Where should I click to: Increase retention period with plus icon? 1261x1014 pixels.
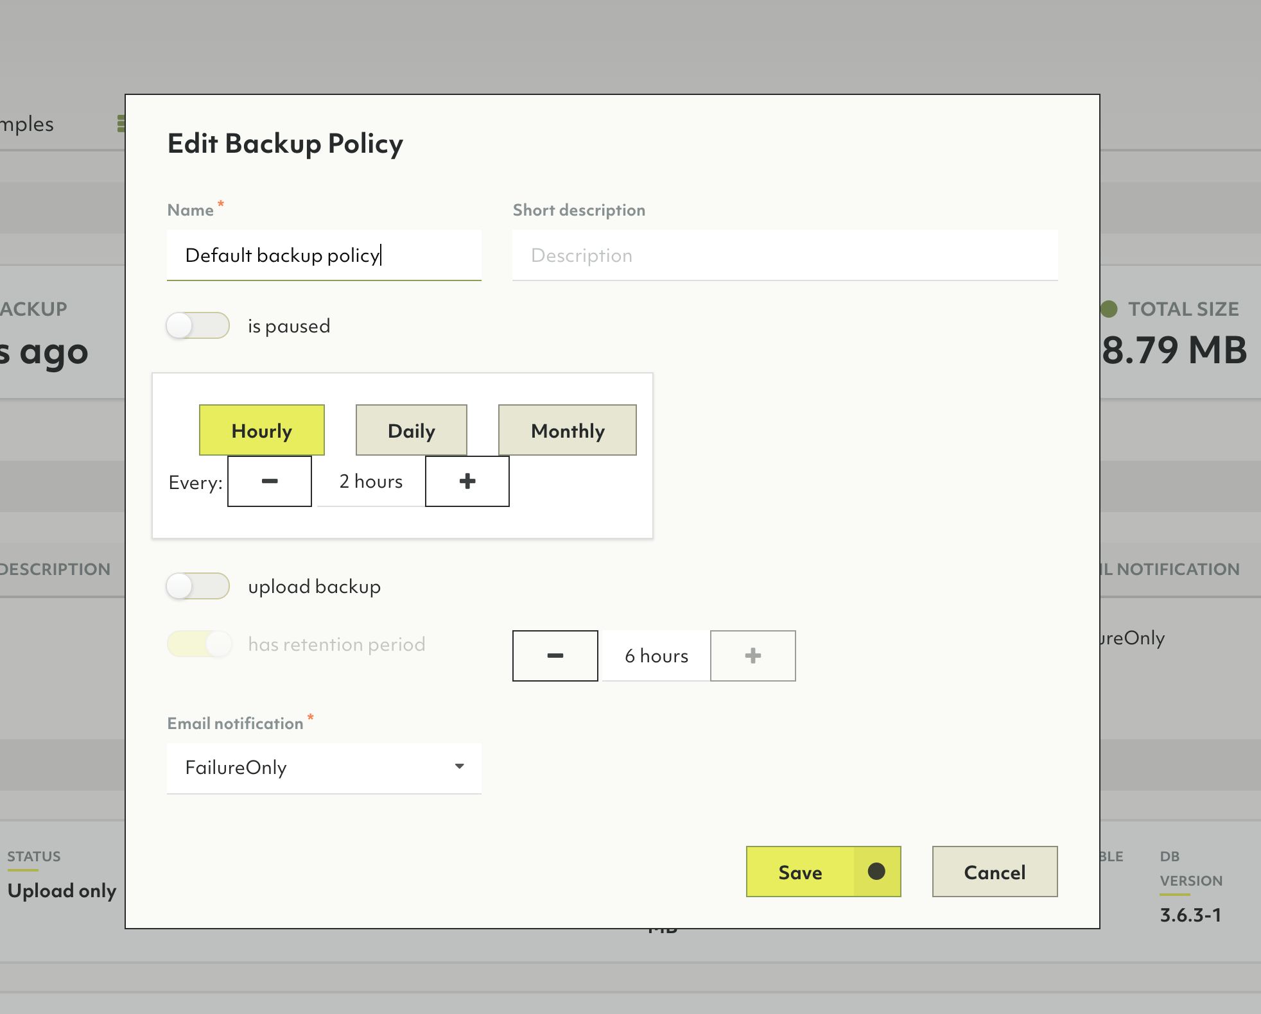point(753,656)
